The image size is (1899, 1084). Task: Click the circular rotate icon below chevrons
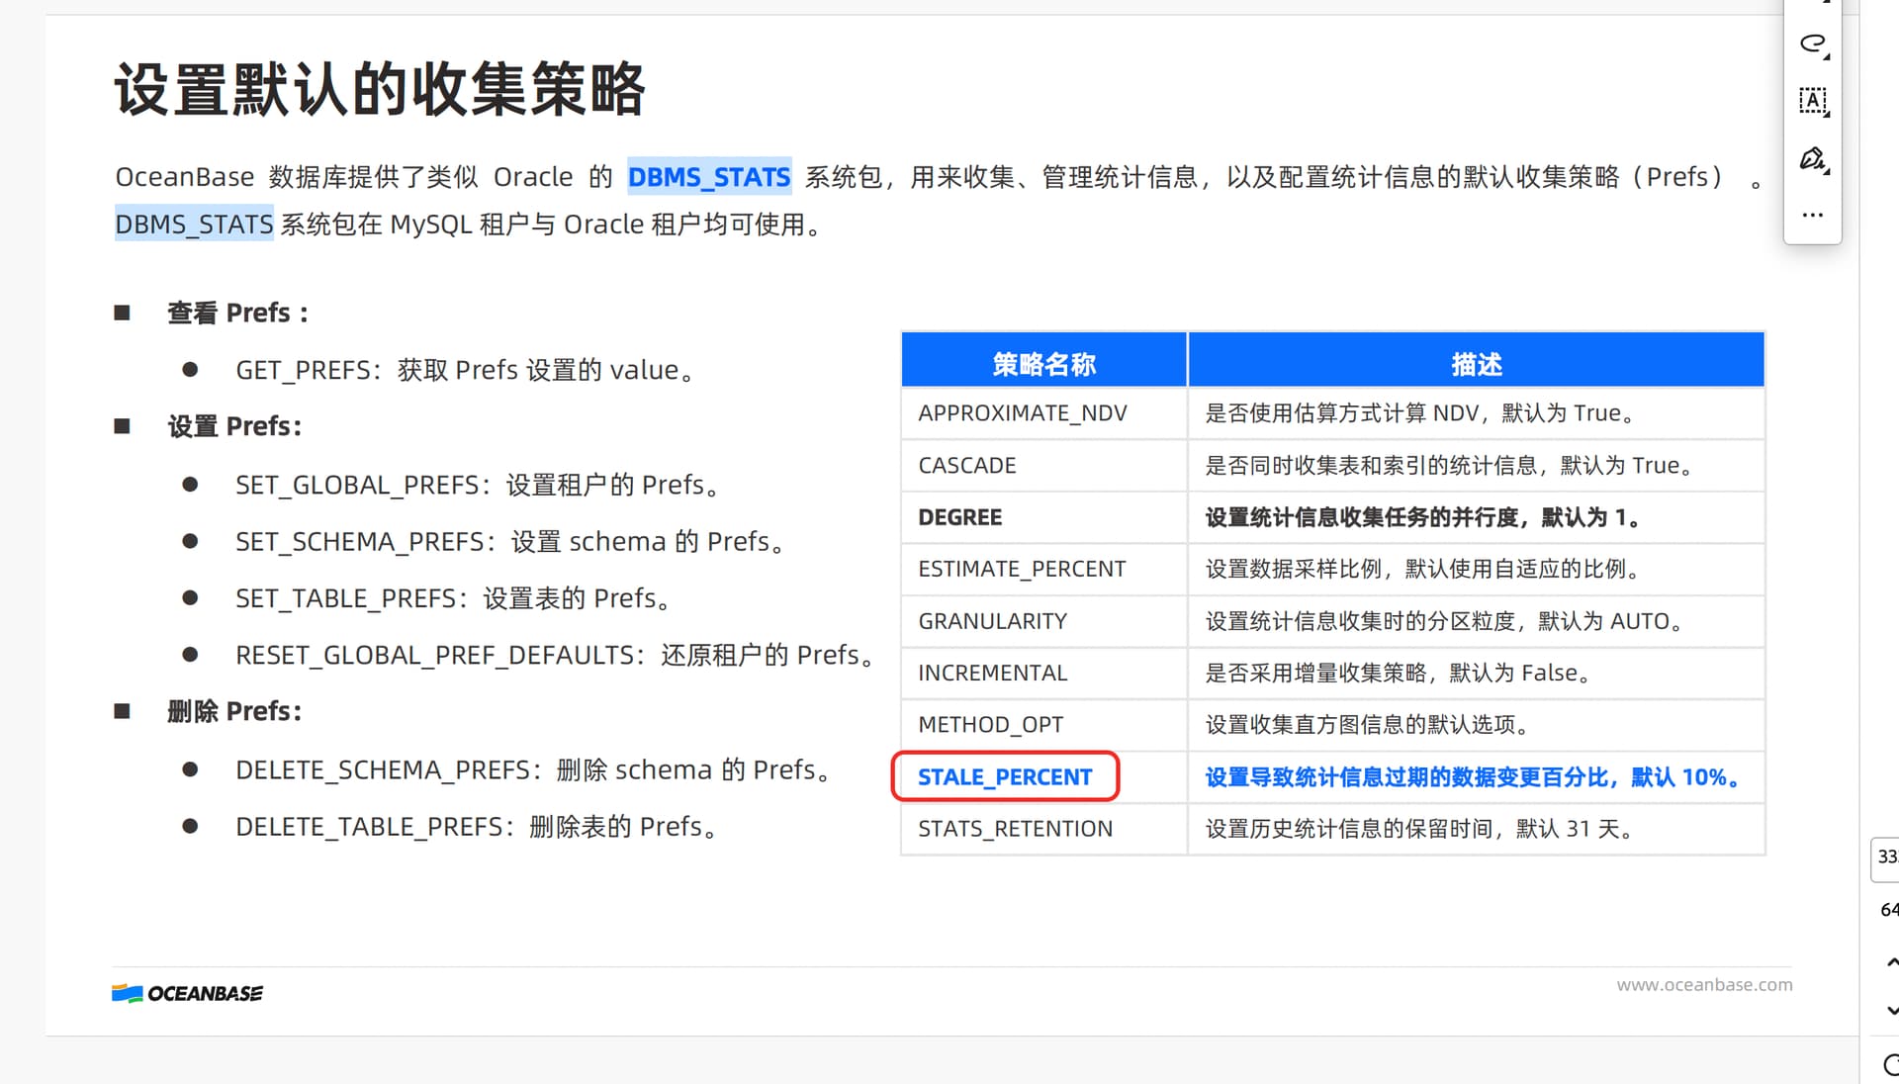1891,1064
